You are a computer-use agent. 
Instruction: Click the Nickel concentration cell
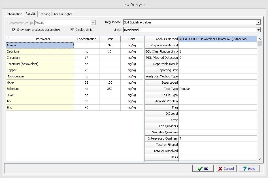click(x=86, y=83)
